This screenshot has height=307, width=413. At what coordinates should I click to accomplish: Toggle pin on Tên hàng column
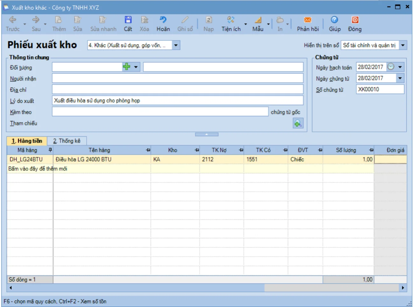148,150
